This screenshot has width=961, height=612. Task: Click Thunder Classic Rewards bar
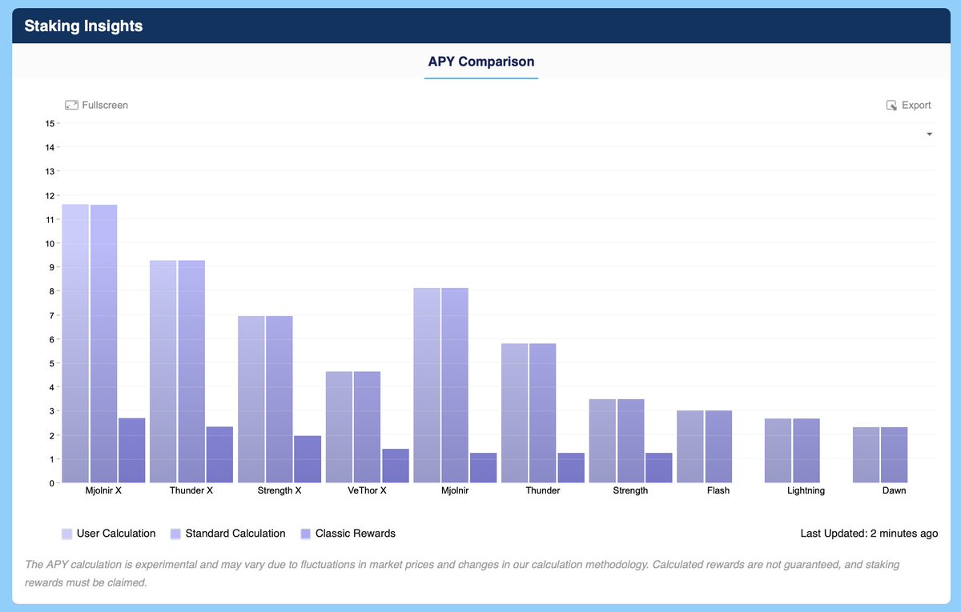point(571,468)
